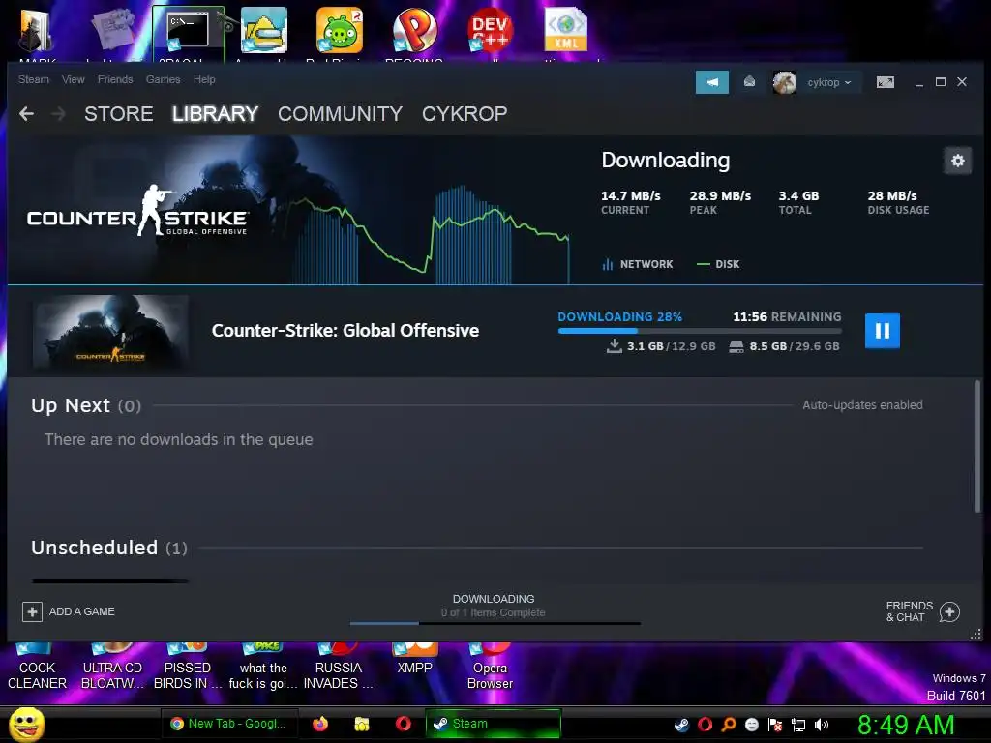Click the plus icon beside Add a Game

click(x=32, y=611)
